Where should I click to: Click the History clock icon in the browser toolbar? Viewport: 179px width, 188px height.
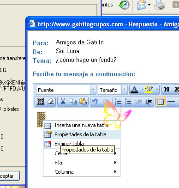pyautogui.click(x=124, y=5)
